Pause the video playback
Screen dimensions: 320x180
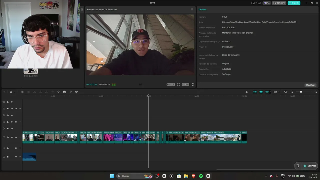pos(140,84)
